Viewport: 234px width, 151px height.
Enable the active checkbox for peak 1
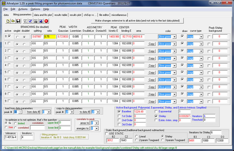click(9, 43)
